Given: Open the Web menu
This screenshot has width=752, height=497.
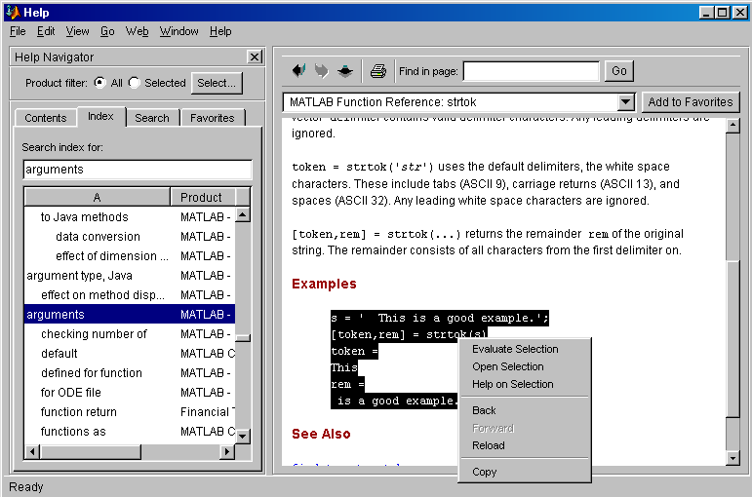Looking at the screenshot, I should (x=138, y=31).
